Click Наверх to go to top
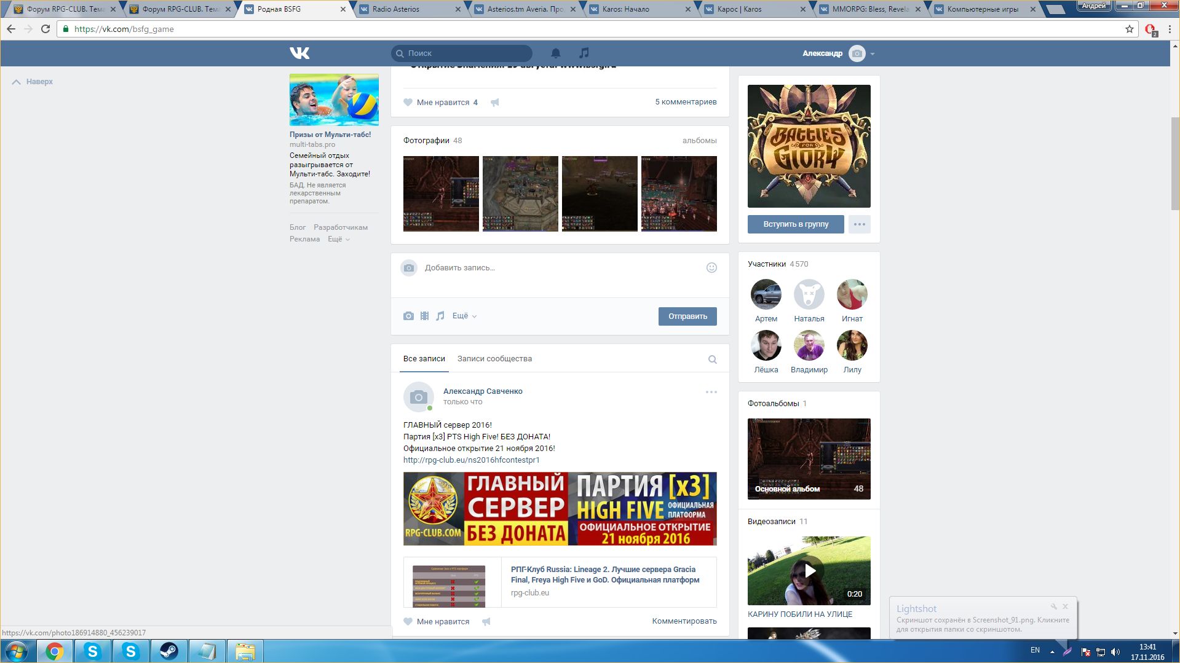 (33, 82)
